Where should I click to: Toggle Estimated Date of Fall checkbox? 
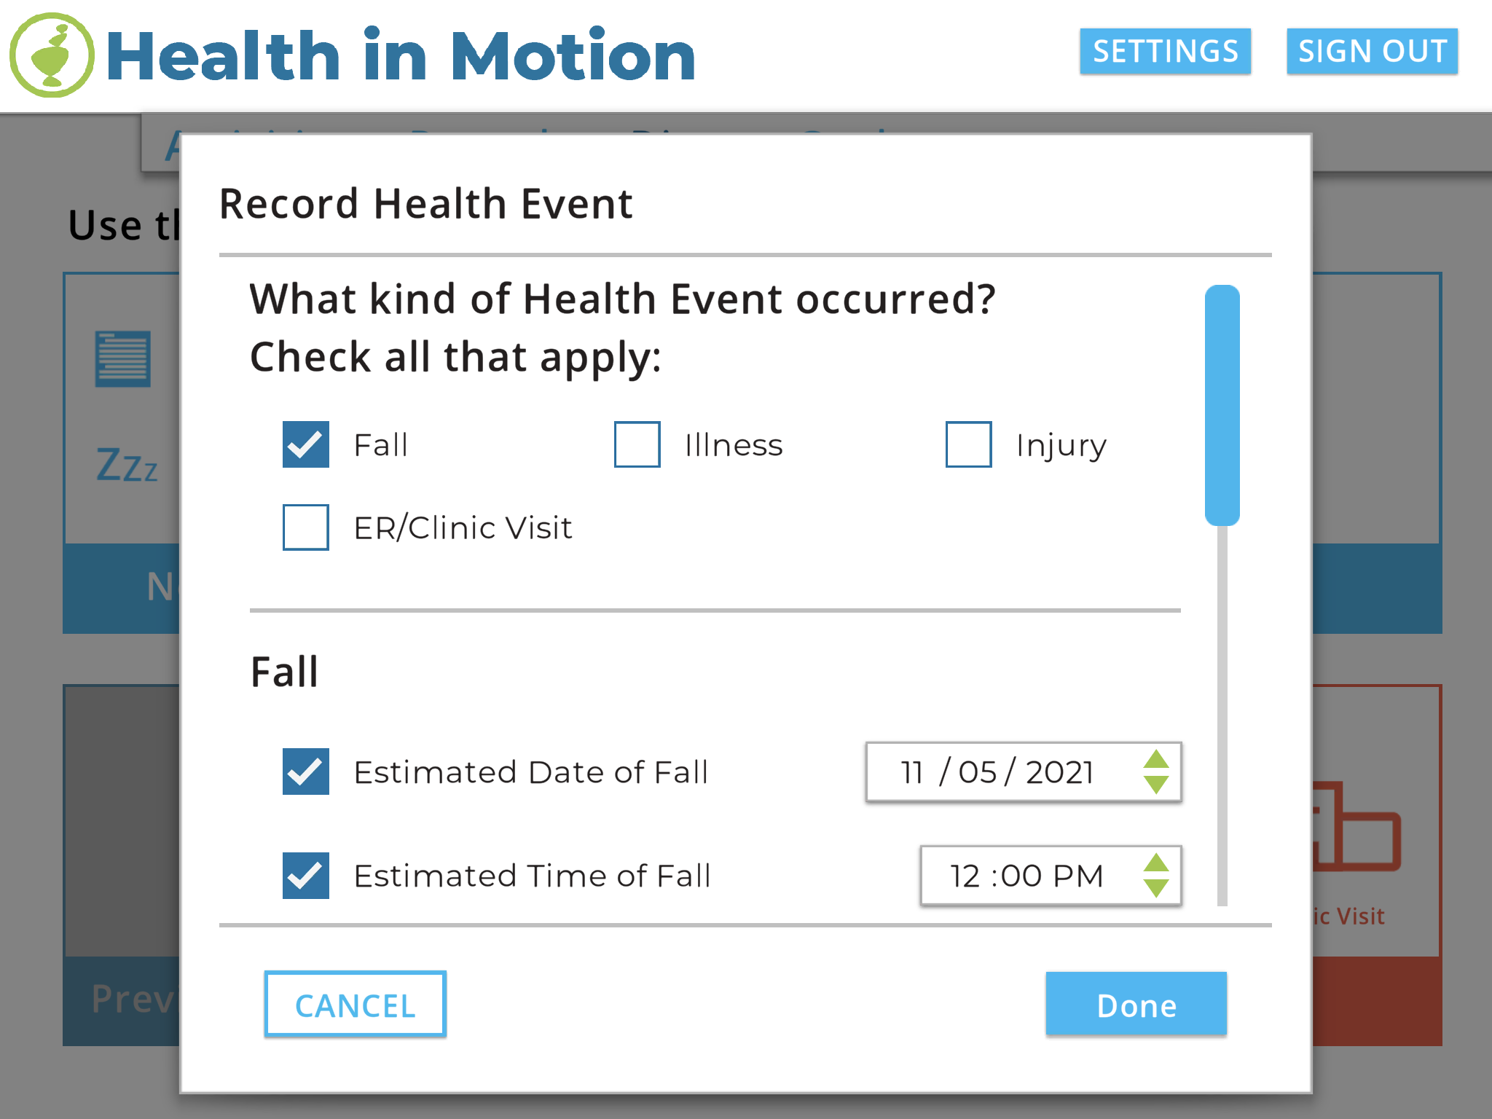306,771
